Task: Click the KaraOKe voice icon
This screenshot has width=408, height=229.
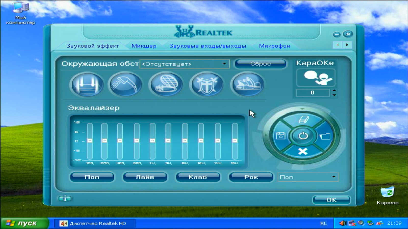Action: tap(316, 78)
